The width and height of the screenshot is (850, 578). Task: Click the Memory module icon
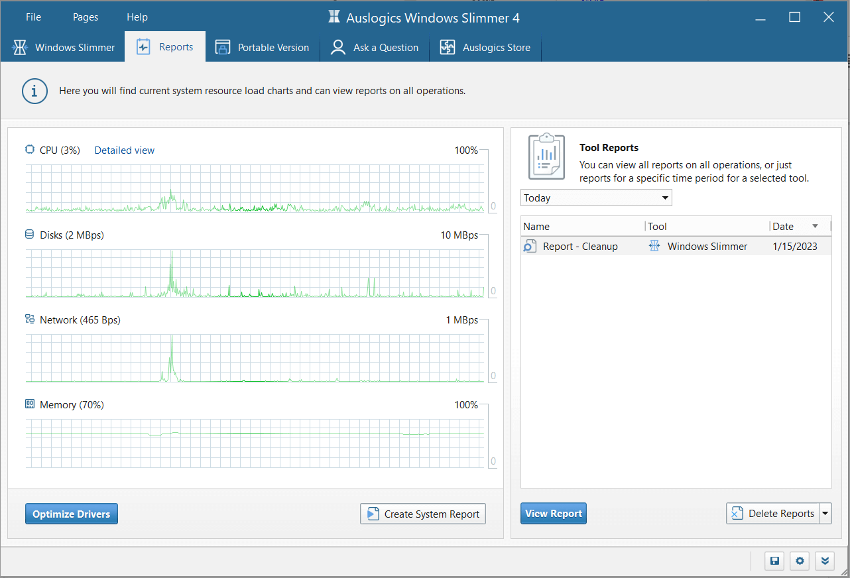30,404
